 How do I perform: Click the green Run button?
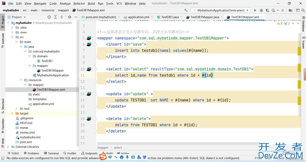255,10
